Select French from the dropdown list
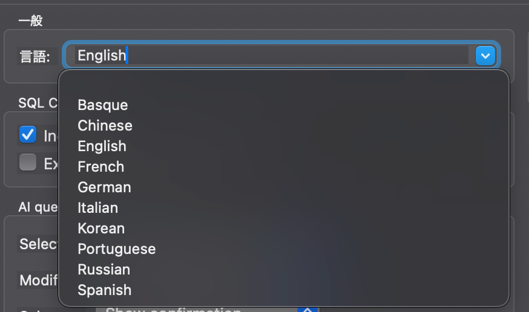529x312 pixels. coord(100,167)
